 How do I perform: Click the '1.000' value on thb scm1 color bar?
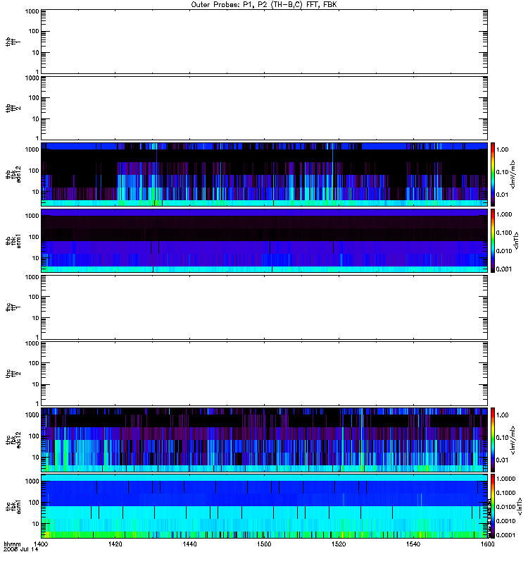click(504, 214)
